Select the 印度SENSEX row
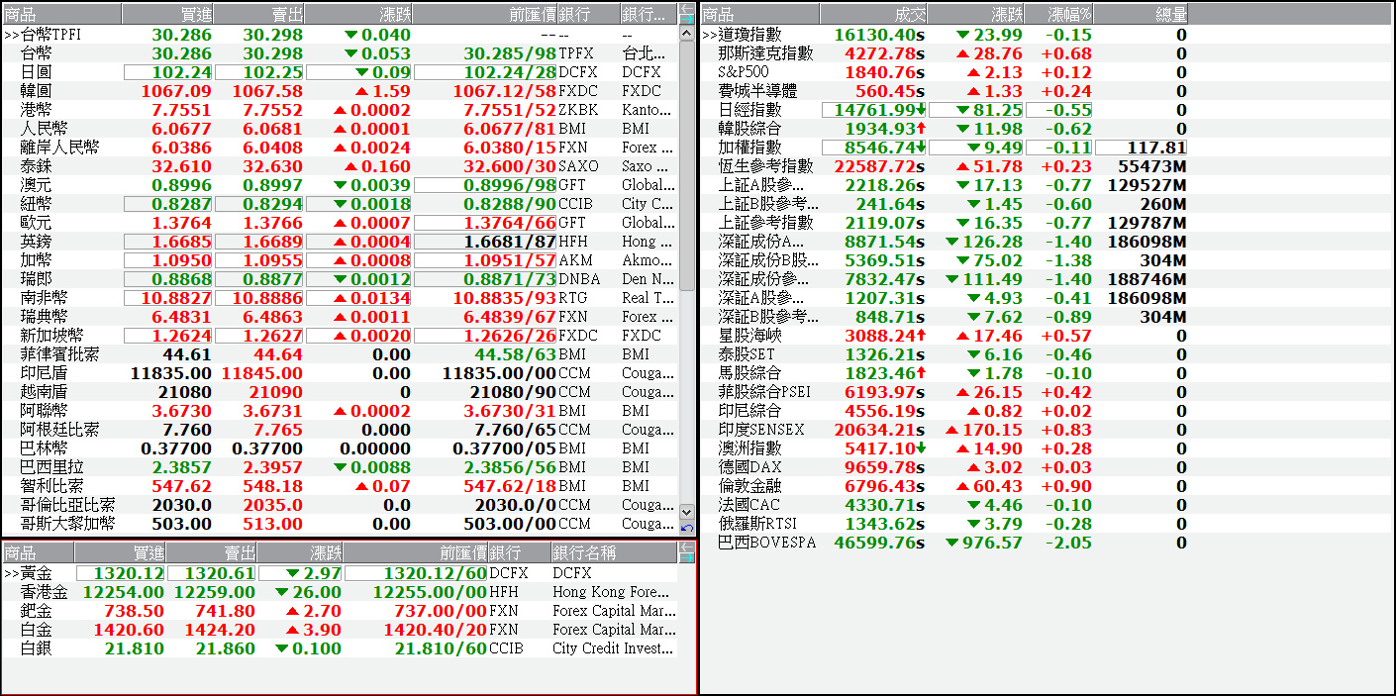The height and width of the screenshot is (696, 1396). point(945,430)
